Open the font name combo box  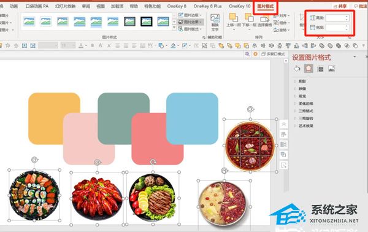tap(48, 45)
